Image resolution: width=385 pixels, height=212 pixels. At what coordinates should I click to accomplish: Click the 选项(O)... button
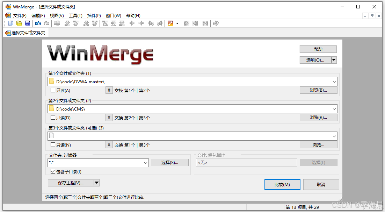click(x=315, y=60)
